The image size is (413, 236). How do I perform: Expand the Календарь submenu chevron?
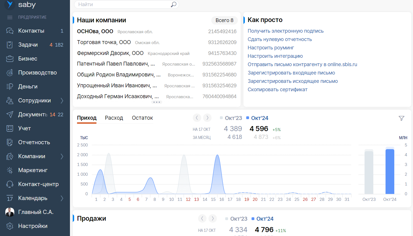[62, 198]
